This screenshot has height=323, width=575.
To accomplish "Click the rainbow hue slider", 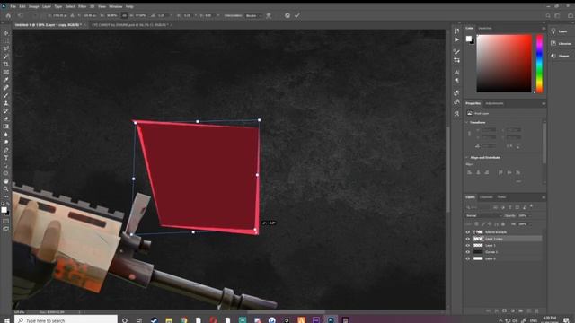I will 539,64.
